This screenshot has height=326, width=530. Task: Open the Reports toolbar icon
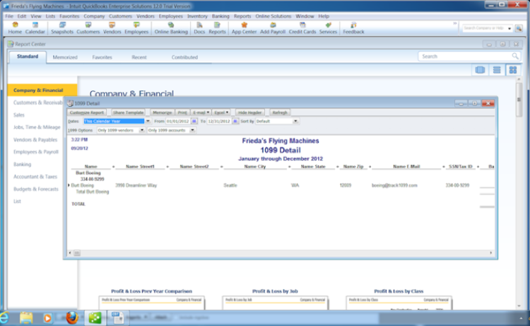click(x=217, y=28)
